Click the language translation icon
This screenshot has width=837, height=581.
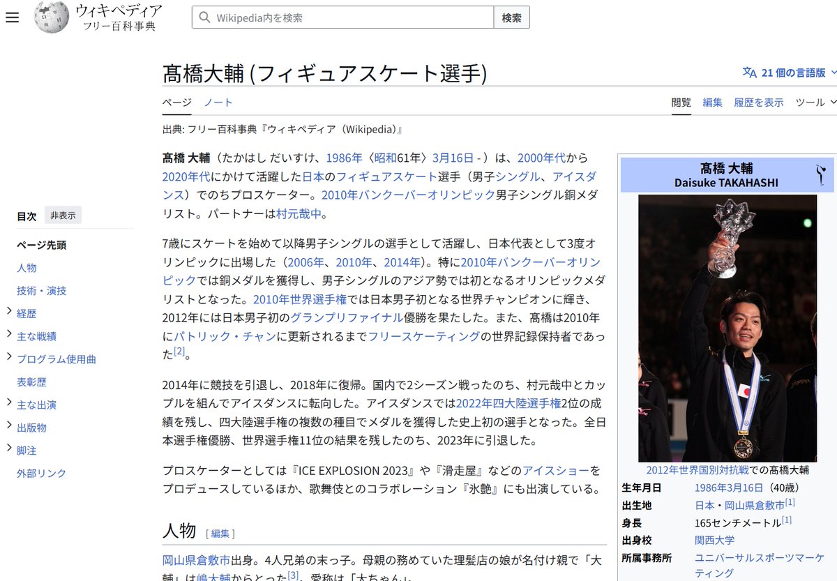(750, 73)
